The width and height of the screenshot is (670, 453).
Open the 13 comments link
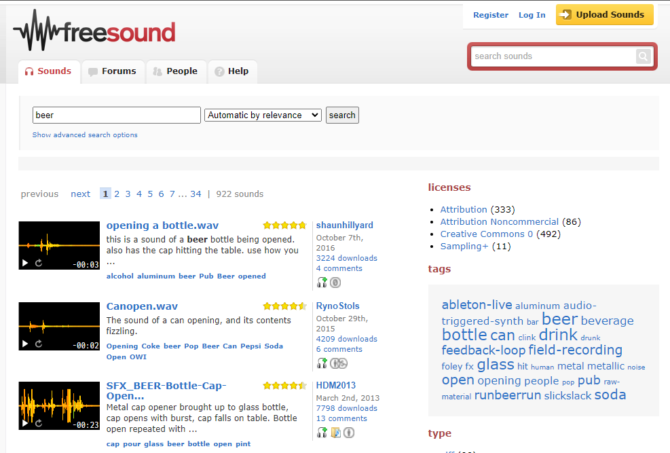[341, 418]
